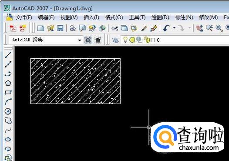The height and width of the screenshot is (161, 229).
Task: Select the Circle draw tool
Action: (8, 111)
